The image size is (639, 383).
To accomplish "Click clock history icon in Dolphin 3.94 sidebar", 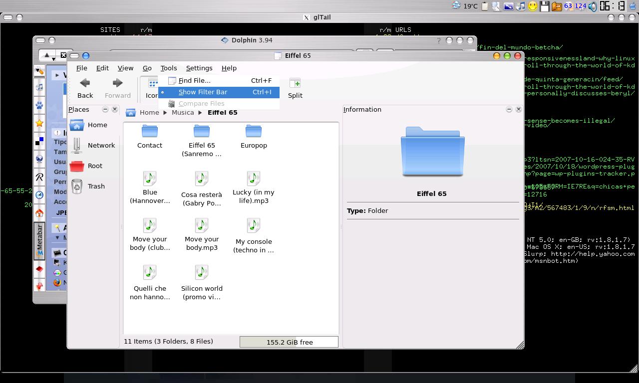I will tap(39, 195).
